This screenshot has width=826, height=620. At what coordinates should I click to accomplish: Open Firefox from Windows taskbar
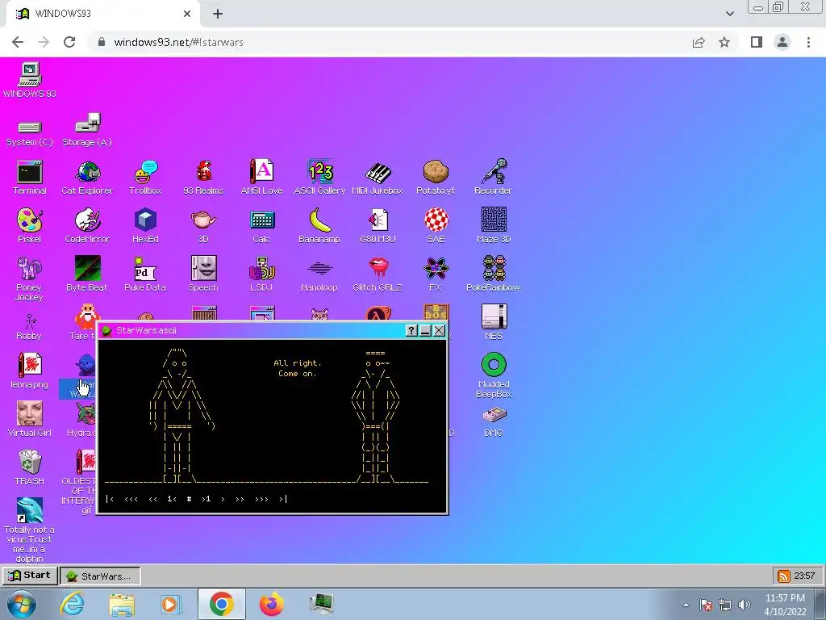[271, 604]
